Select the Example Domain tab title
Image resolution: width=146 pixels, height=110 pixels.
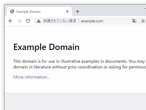tap(28, 12)
